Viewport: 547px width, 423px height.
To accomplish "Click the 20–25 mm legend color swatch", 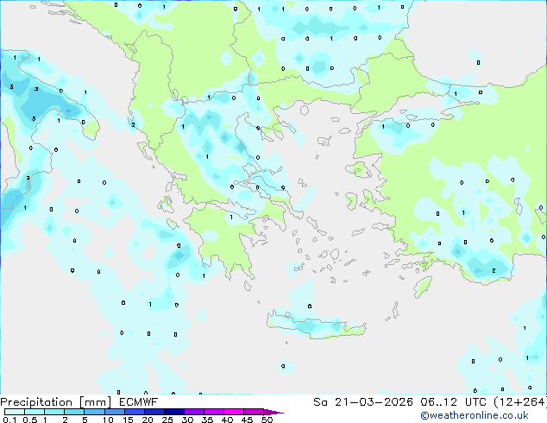I will 154,412.
